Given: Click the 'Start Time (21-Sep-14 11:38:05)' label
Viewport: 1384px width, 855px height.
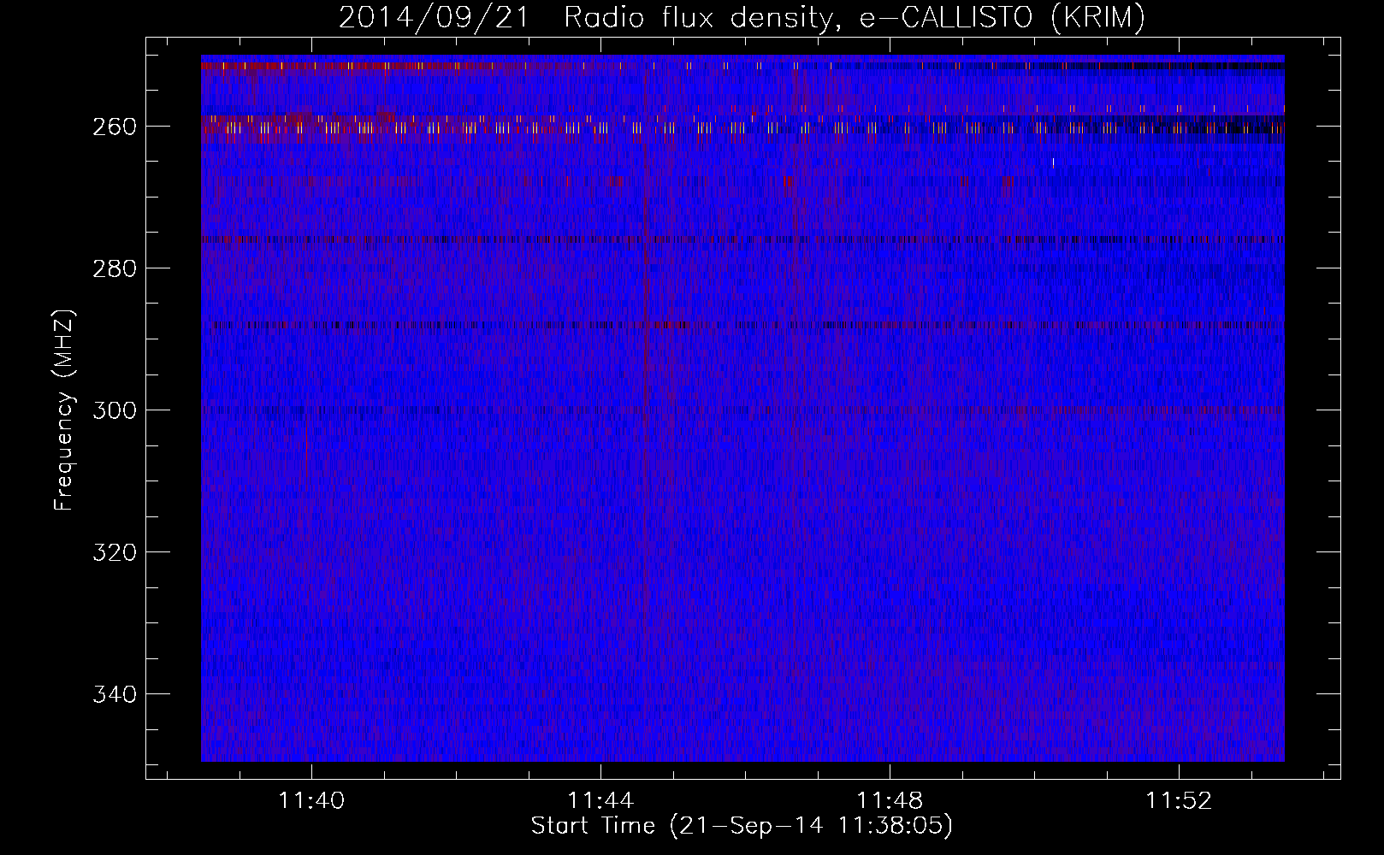Looking at the screenshot, I should (742, 826).
